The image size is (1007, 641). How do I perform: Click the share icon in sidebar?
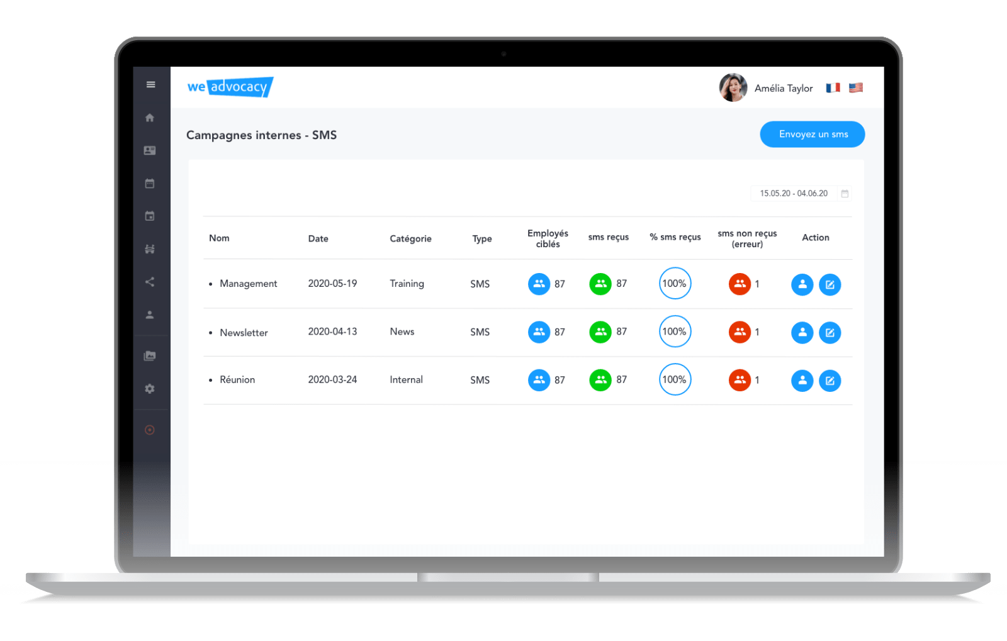(150, 282)
